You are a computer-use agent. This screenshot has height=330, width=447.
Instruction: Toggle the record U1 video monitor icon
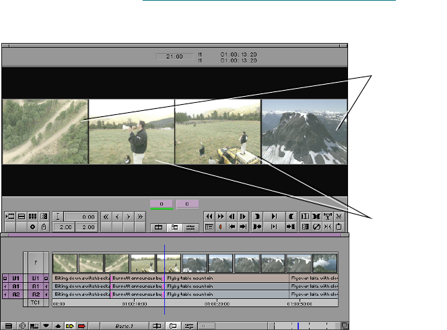pyautogui.click(x=46, y=278)
